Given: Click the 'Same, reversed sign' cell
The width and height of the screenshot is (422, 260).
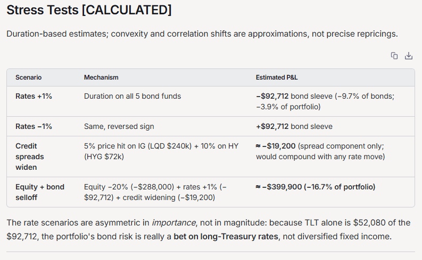Looking at the screenshot, I should (119, 126).
